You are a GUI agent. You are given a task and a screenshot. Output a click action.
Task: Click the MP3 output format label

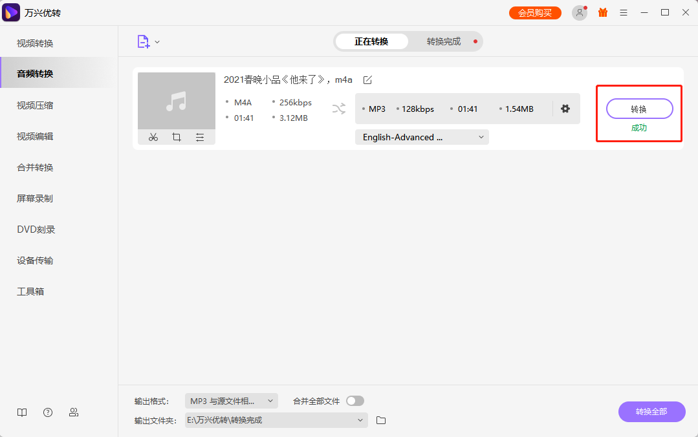pos(377,109)
